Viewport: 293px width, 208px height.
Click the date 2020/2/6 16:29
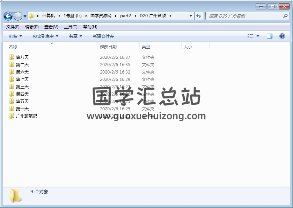pos(115,79)
